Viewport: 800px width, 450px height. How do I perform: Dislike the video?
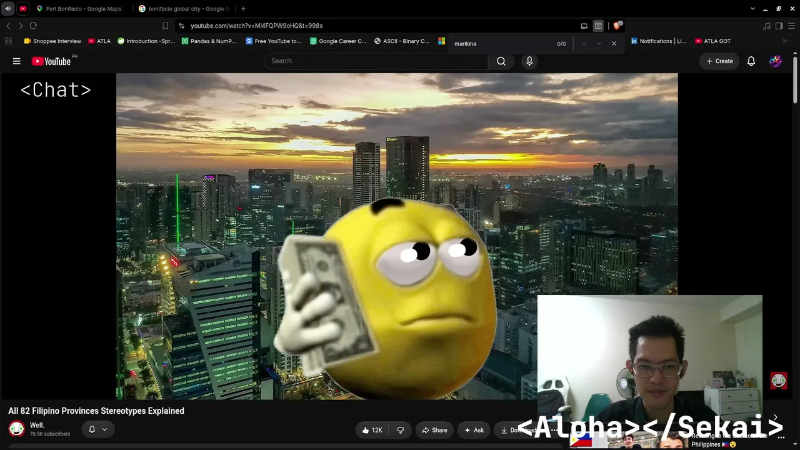coord(401,430)
